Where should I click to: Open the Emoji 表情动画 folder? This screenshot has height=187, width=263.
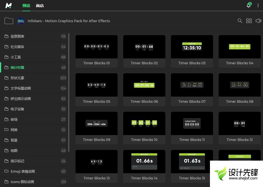click(x=23, y=171)
